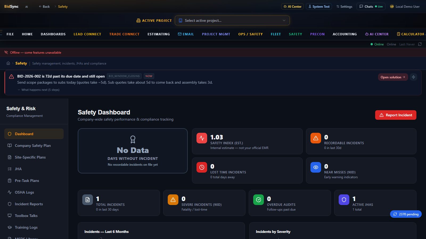Click the Report Incident button

click(x=396, y=115)
